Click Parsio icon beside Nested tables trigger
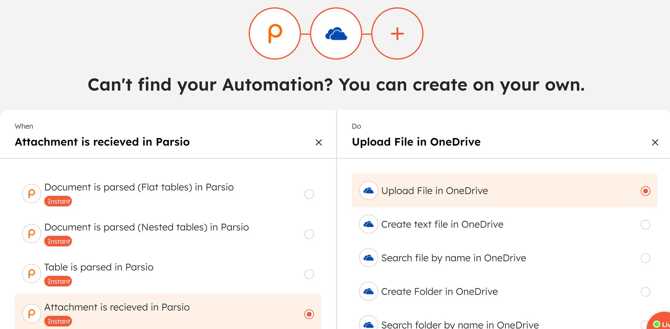 [x=31, y=234]
